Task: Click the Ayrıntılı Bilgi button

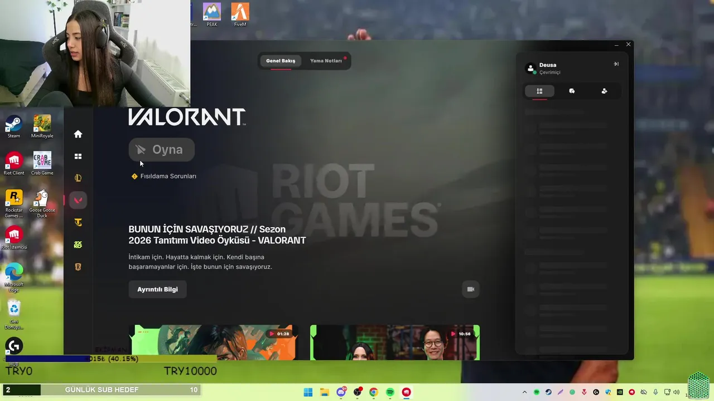Action: click(x=157, y=289)
